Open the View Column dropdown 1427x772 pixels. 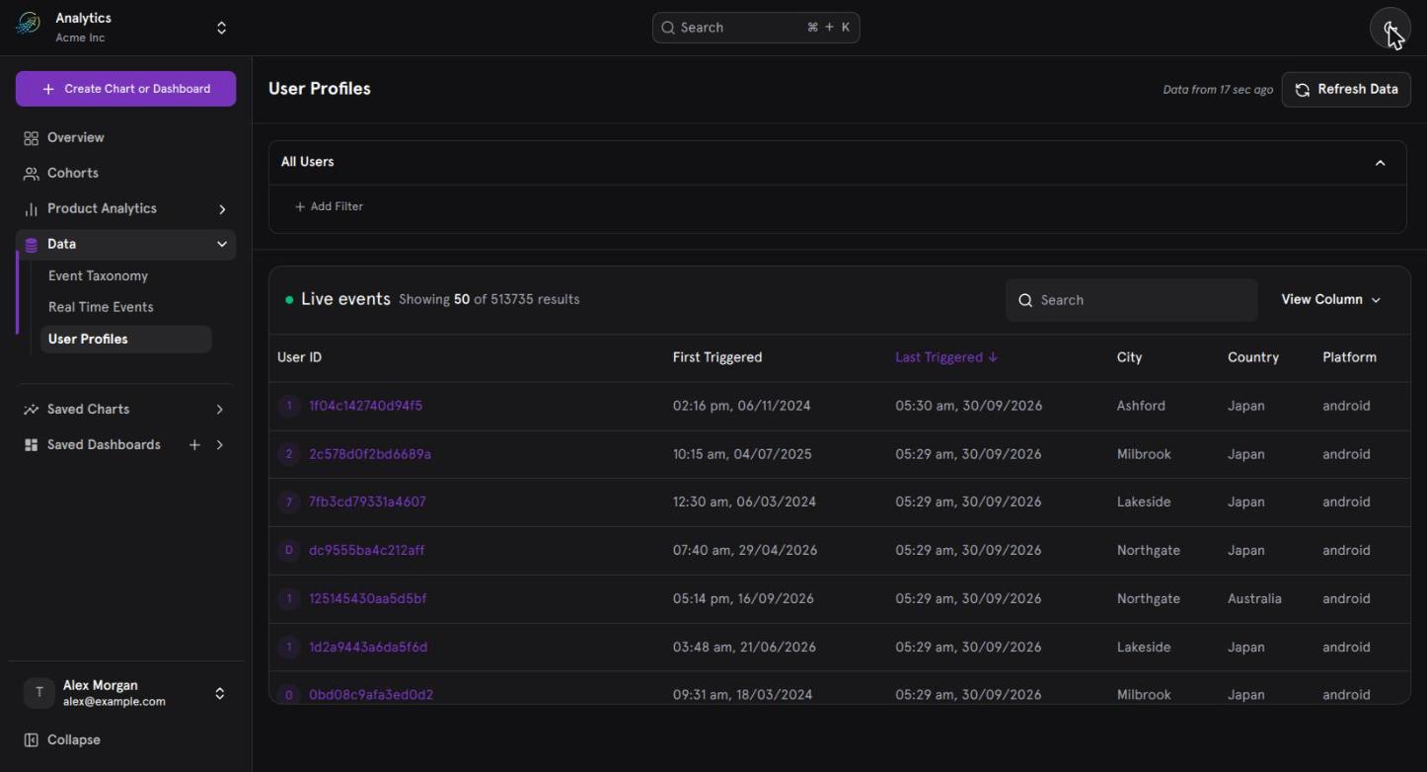pyautogui.click(x=1330, y=300)
